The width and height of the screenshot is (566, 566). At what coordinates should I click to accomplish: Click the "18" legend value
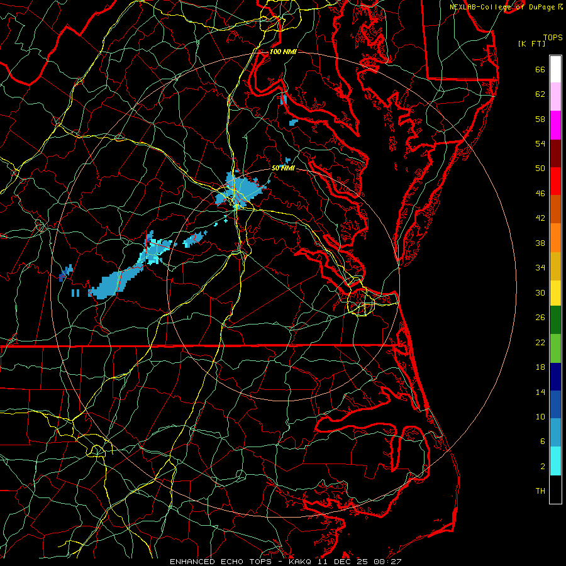tap(540, 367)
